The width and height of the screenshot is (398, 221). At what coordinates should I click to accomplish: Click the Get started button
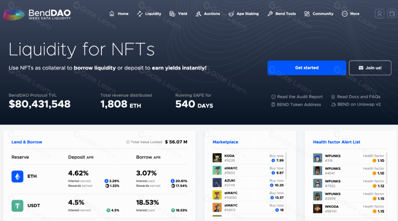click(x=307, y=68)
